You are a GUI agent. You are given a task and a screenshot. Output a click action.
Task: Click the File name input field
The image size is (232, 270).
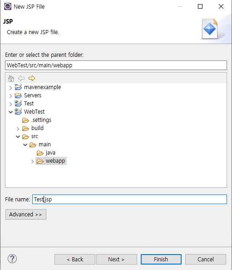pyautogui.click(x=129, y=200)
